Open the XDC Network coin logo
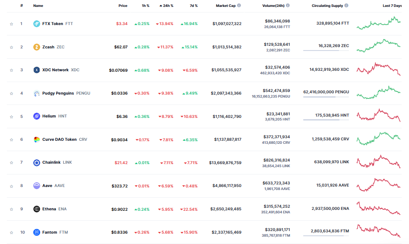Image resolution: width=409 pixels, height=244 pixels. [x=37, y=70]
